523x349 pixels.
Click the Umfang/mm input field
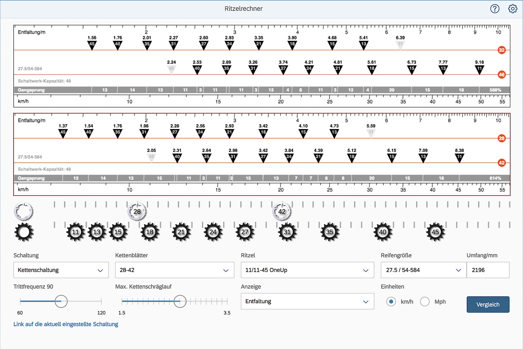[488, 270]
